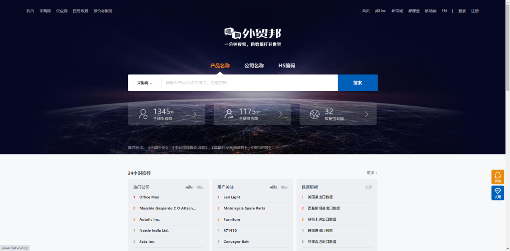Open arrow on 全球采购商 card
This screenshot has height=251, width=510.
click(x=195, y=114)
